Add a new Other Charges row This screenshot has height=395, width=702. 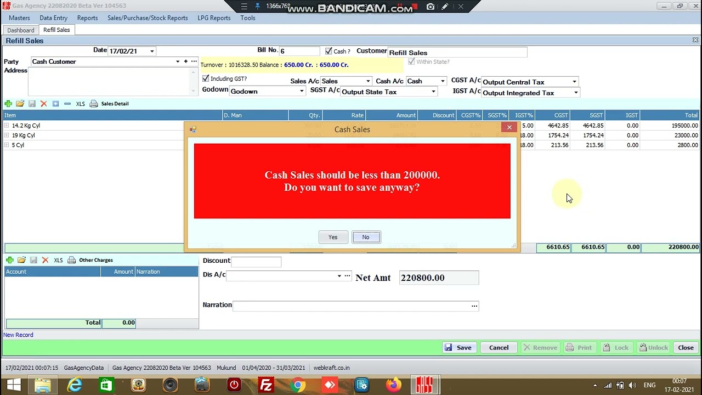point(9,260)
